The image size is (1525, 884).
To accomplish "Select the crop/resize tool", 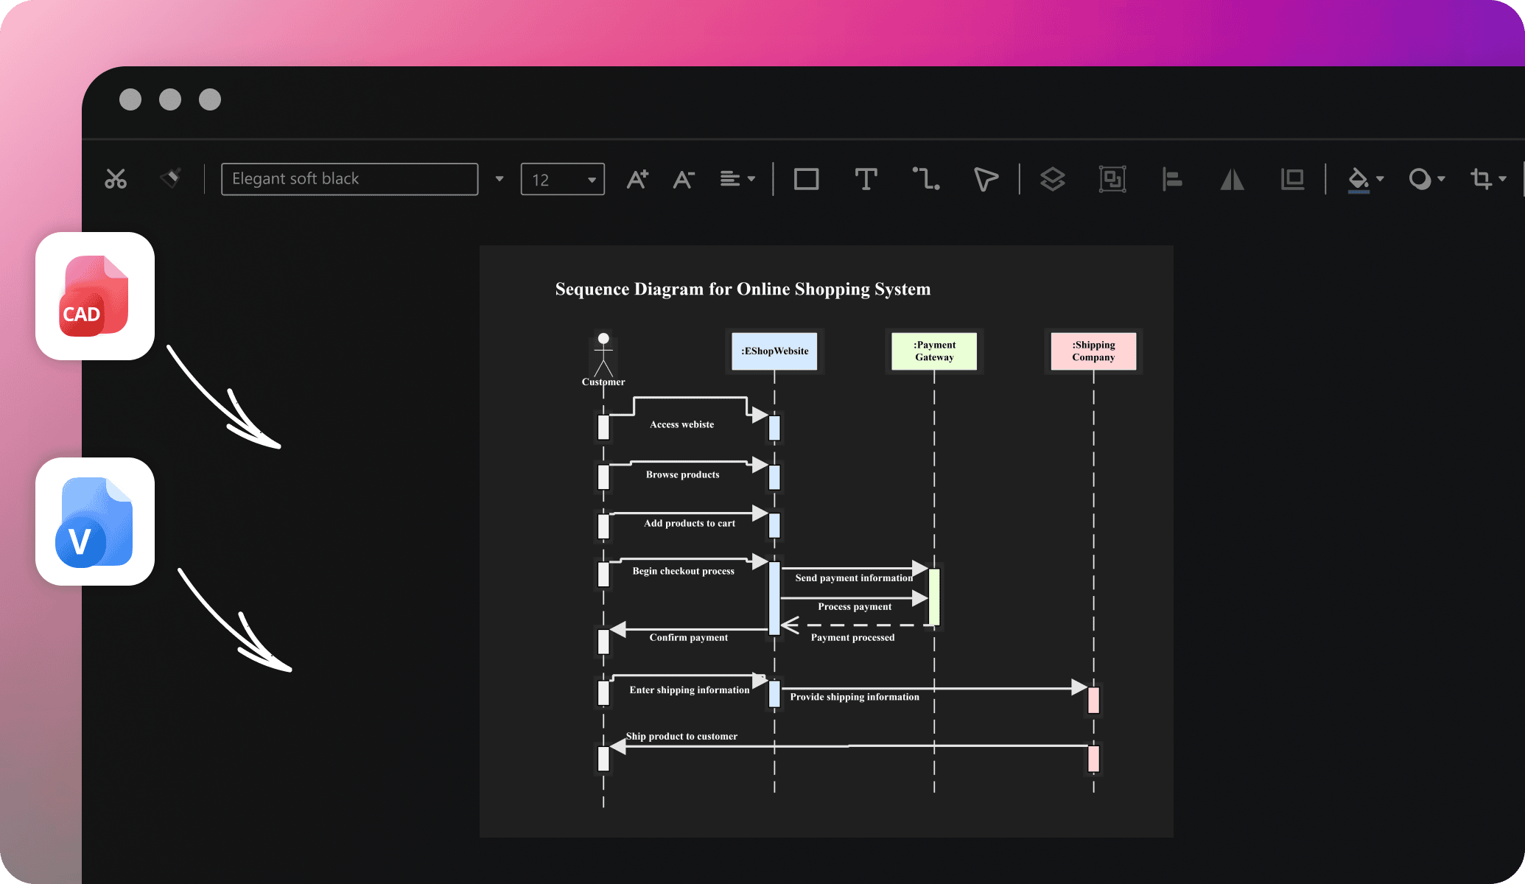I will [x=1481, y=177].
